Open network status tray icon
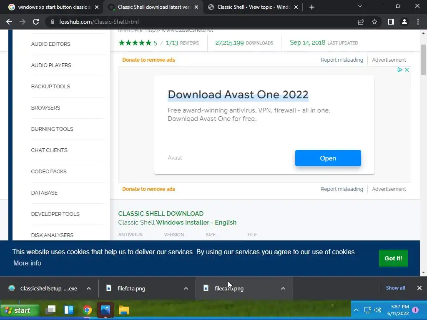This screenshot has height=320, width=427. [368, 310]
